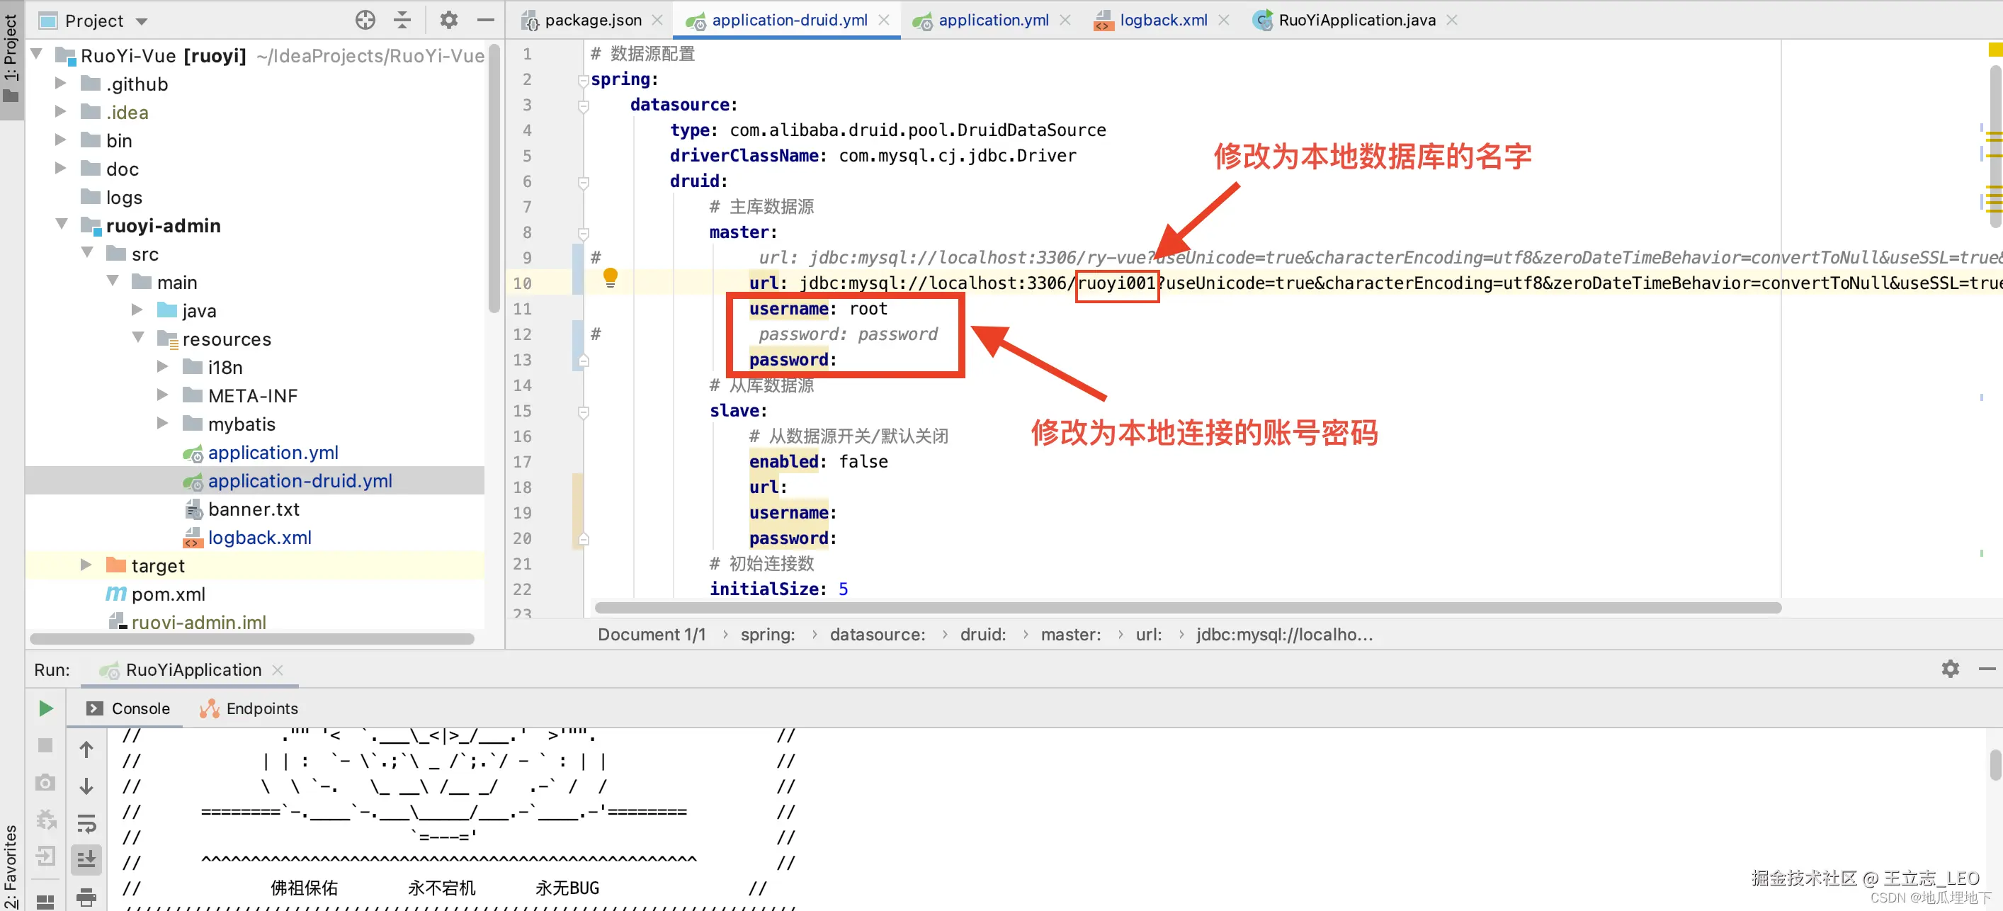Close the package.json tab
This screenshot has width=2003, height=911.
coord(657,21)
